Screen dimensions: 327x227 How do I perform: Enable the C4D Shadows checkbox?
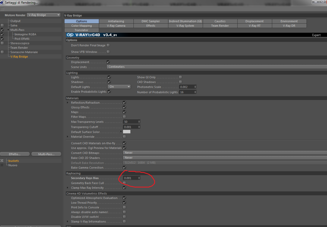[180, 82]
